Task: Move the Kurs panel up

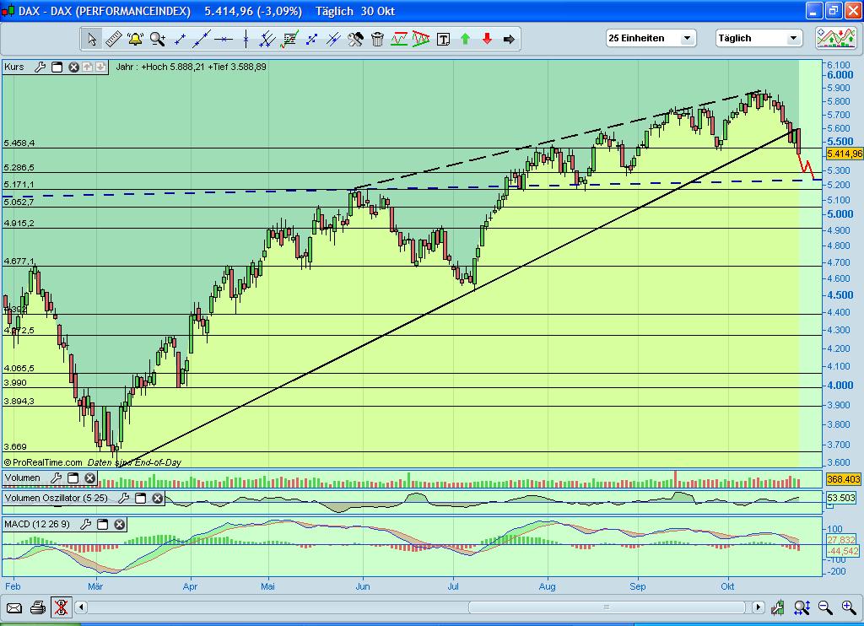Action: 87,67
